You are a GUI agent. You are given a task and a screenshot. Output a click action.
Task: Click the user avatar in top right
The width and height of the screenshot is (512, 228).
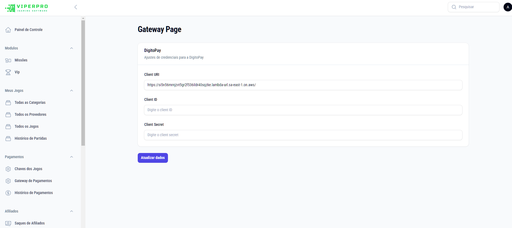[508, 7]
